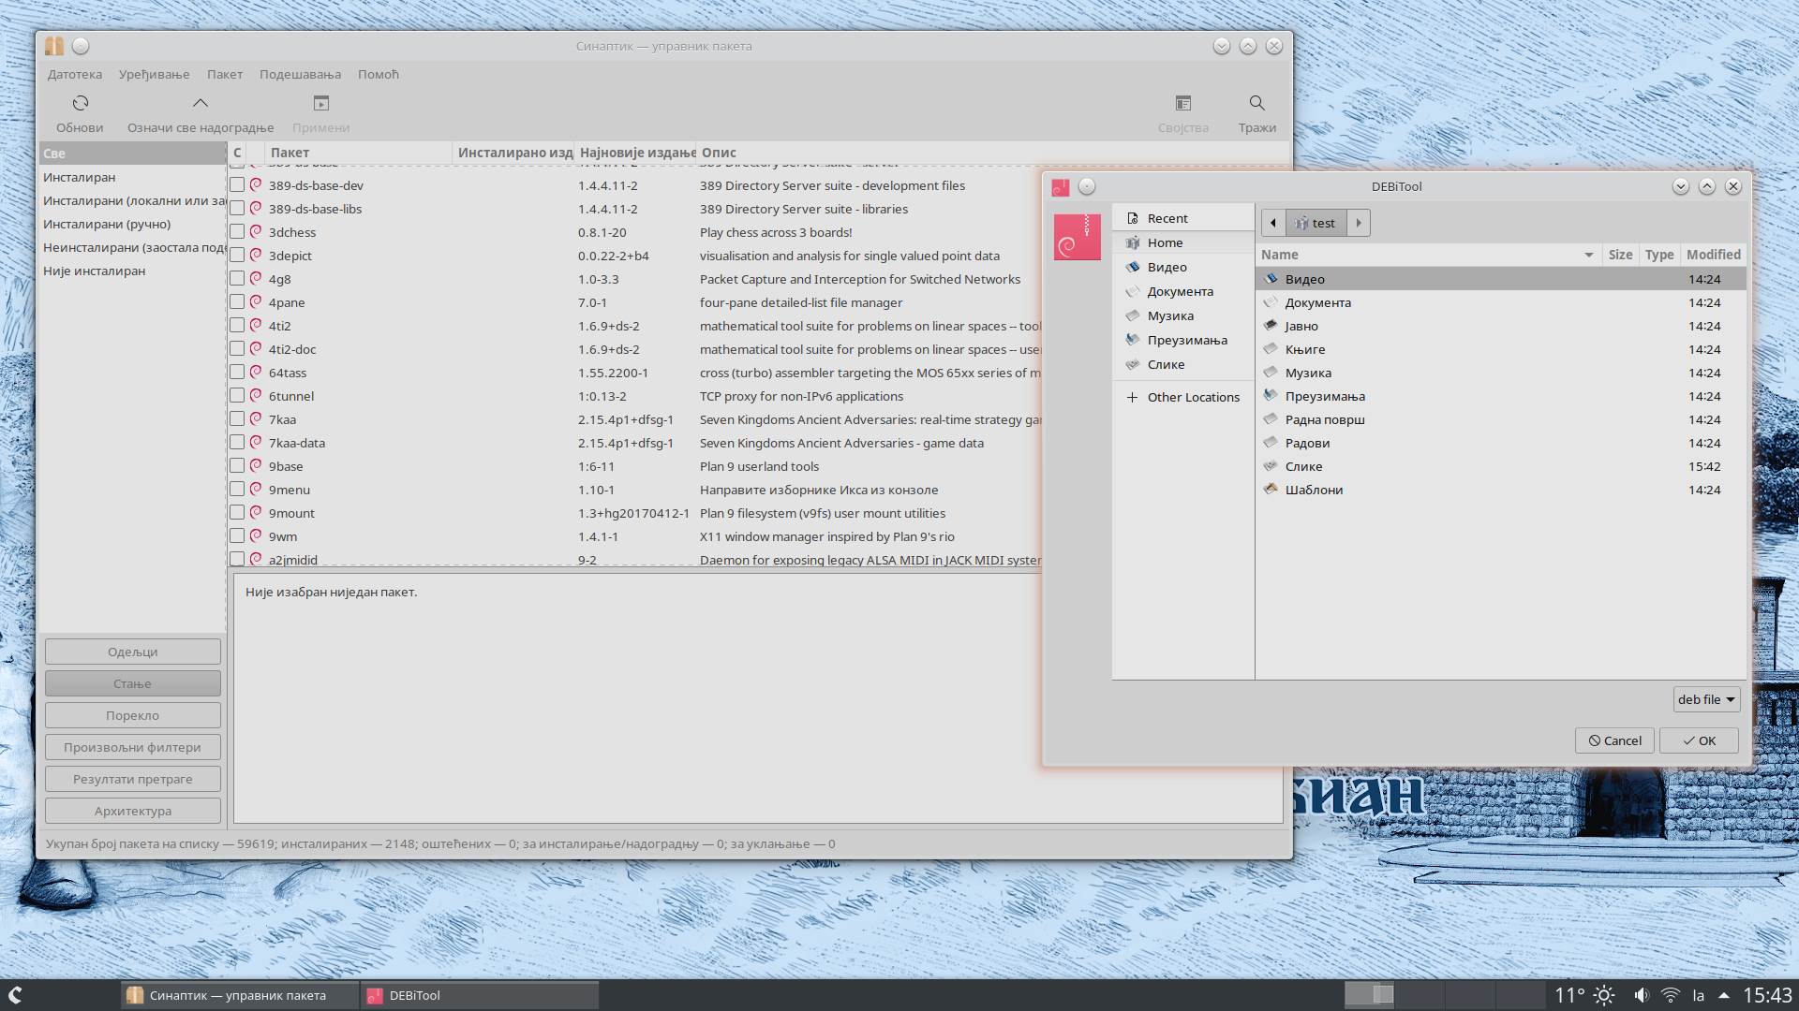Check the 9wm package checkbox
Viewport: 1799px width, 1011px height.
point(237,535)
